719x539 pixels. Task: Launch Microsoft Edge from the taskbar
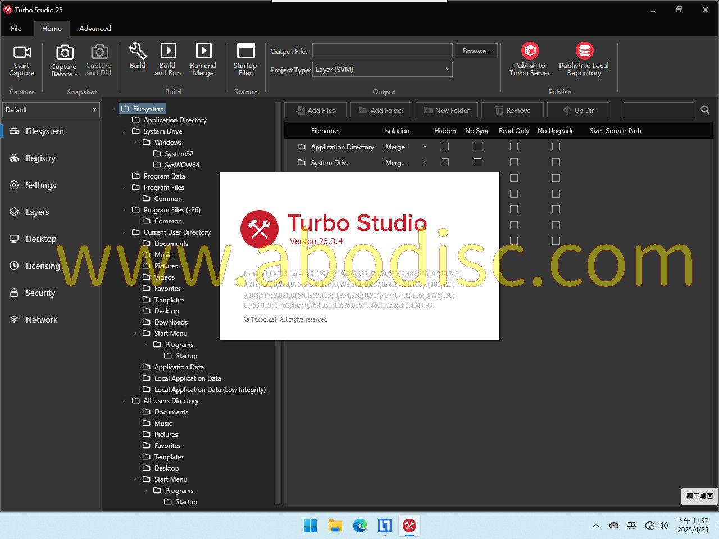(360, 526)
